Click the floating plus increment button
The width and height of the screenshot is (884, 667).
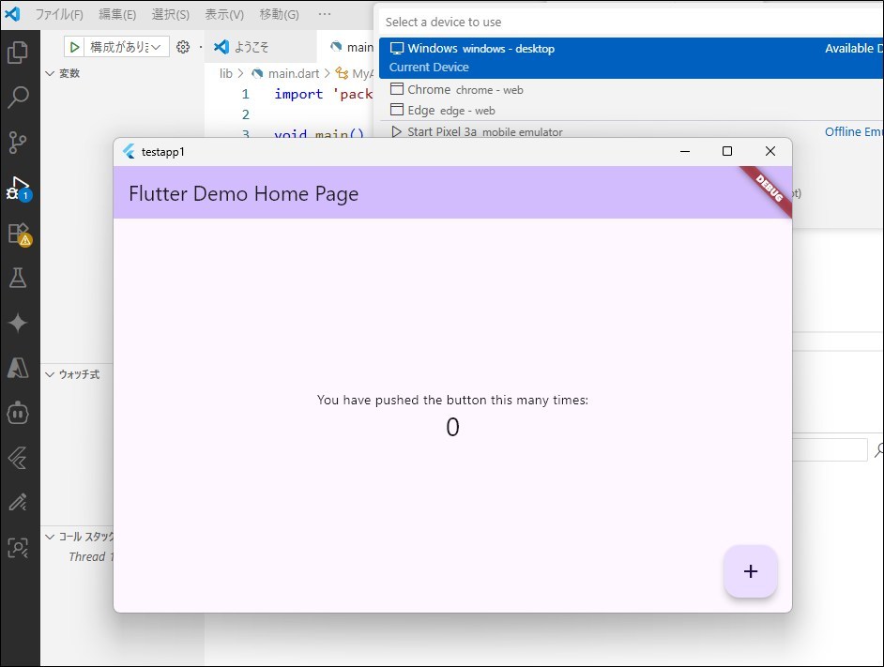751,571
